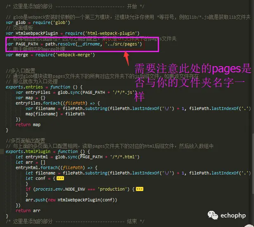Click the '/*/*.js' glob pattern string

click(x=124, y=93)
